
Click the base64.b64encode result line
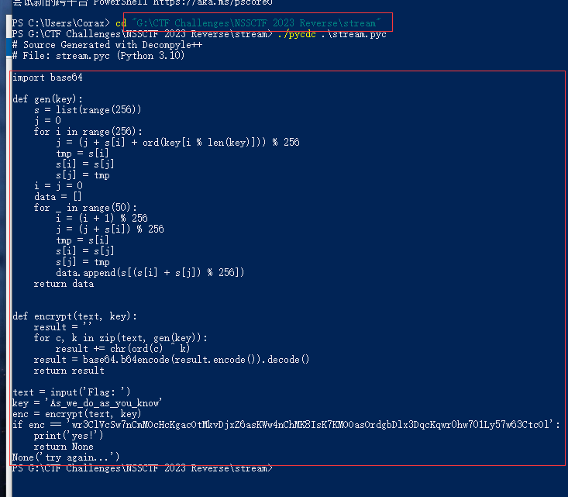click(172, 359)
